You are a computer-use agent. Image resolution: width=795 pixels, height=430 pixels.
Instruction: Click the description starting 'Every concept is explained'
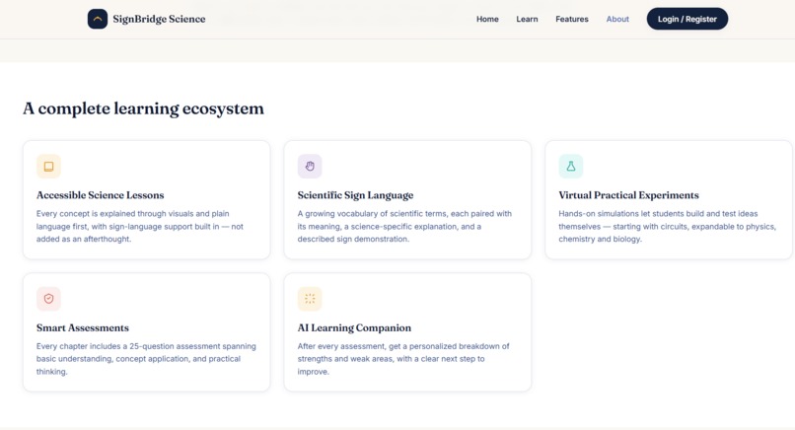[x=140, y=226]
